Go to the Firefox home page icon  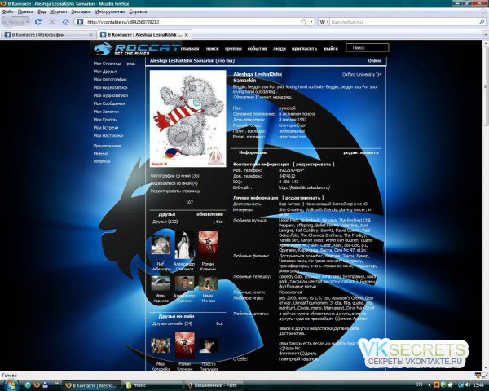pos(65,22)
